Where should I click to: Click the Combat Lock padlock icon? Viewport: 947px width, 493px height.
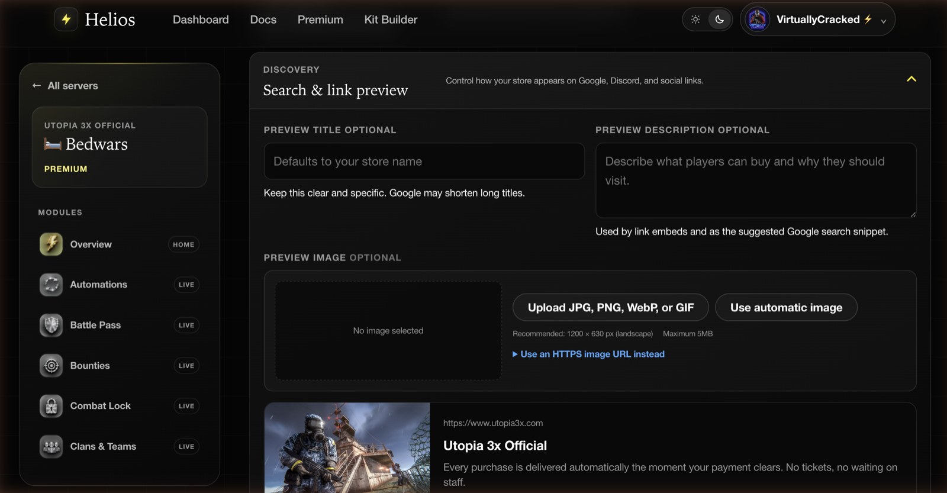tap(51, 406)
